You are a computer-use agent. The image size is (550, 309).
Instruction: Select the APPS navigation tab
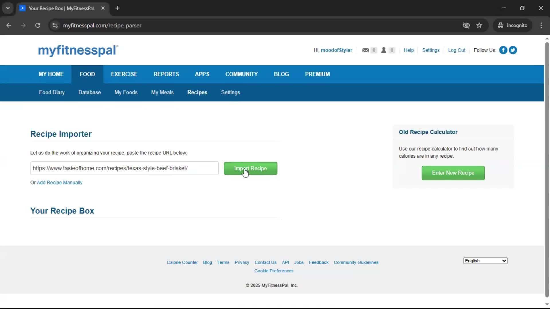(202, 74)
